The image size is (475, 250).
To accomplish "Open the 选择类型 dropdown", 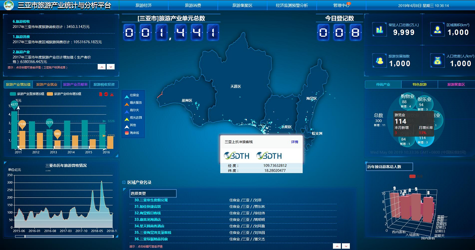I will (153, 194).
